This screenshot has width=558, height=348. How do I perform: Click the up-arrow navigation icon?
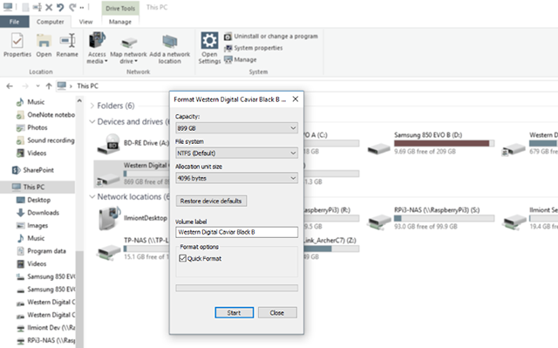tap(49, 85)
